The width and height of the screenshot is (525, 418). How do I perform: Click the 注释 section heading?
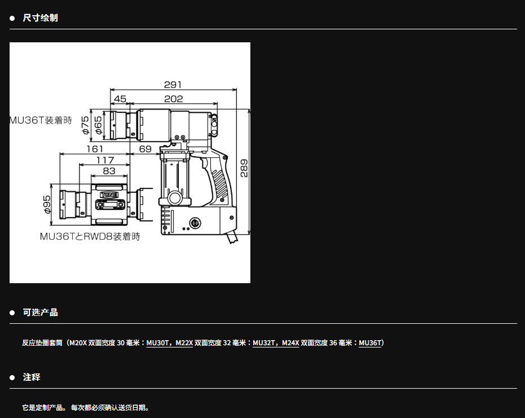[x=32, y=377]
